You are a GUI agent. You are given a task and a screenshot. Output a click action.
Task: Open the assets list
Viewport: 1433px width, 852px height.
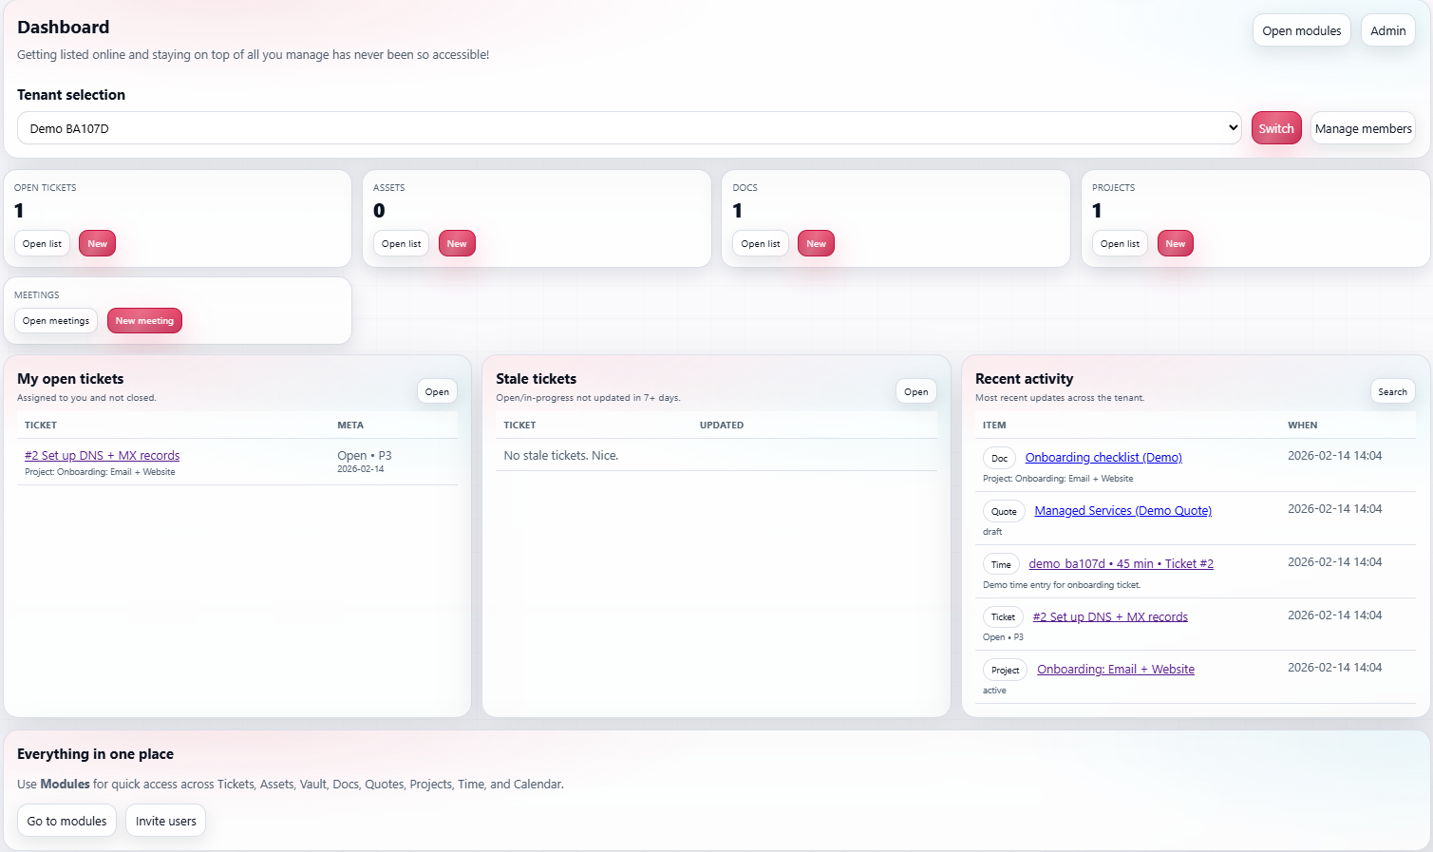tap(400, 243)
